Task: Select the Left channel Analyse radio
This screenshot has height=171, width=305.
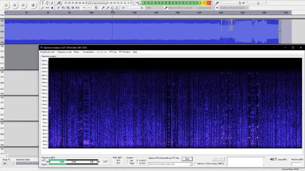Action: coord(128,161)
